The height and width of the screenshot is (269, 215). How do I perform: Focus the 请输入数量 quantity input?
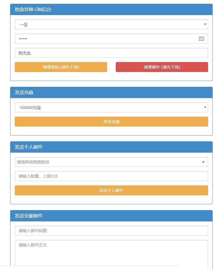111,176
